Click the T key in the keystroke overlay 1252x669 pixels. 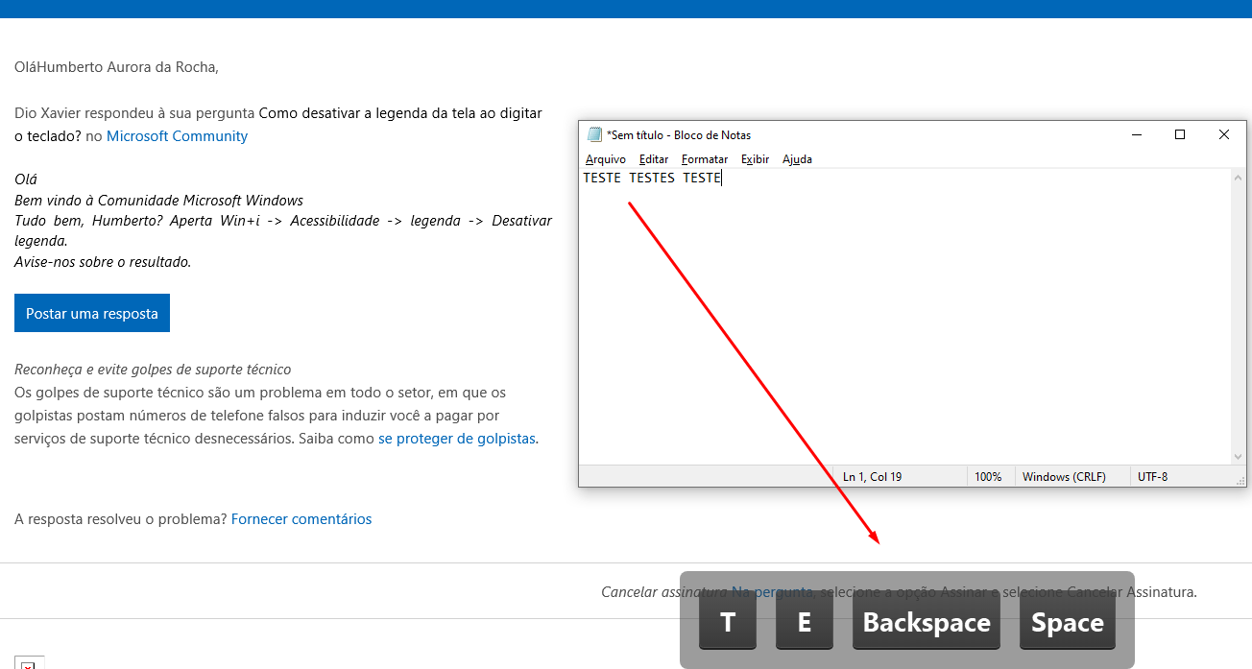[728, 622]
